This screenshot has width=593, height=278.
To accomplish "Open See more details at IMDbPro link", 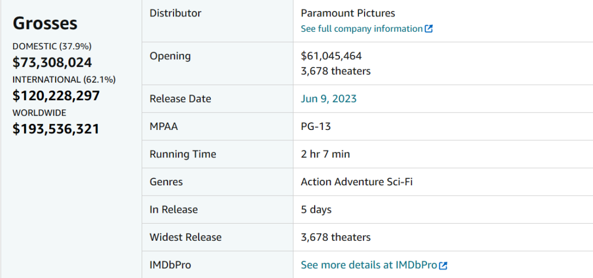I will click(368, 265).
